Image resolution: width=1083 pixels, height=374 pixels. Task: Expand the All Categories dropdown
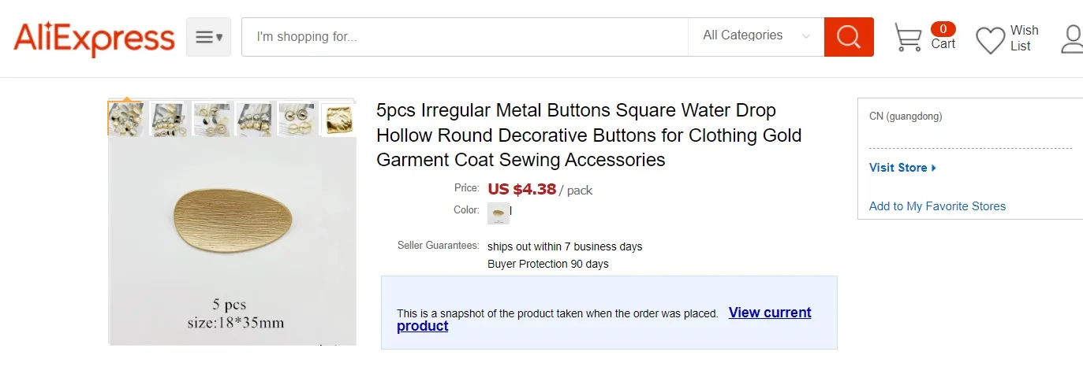[756, 35]
